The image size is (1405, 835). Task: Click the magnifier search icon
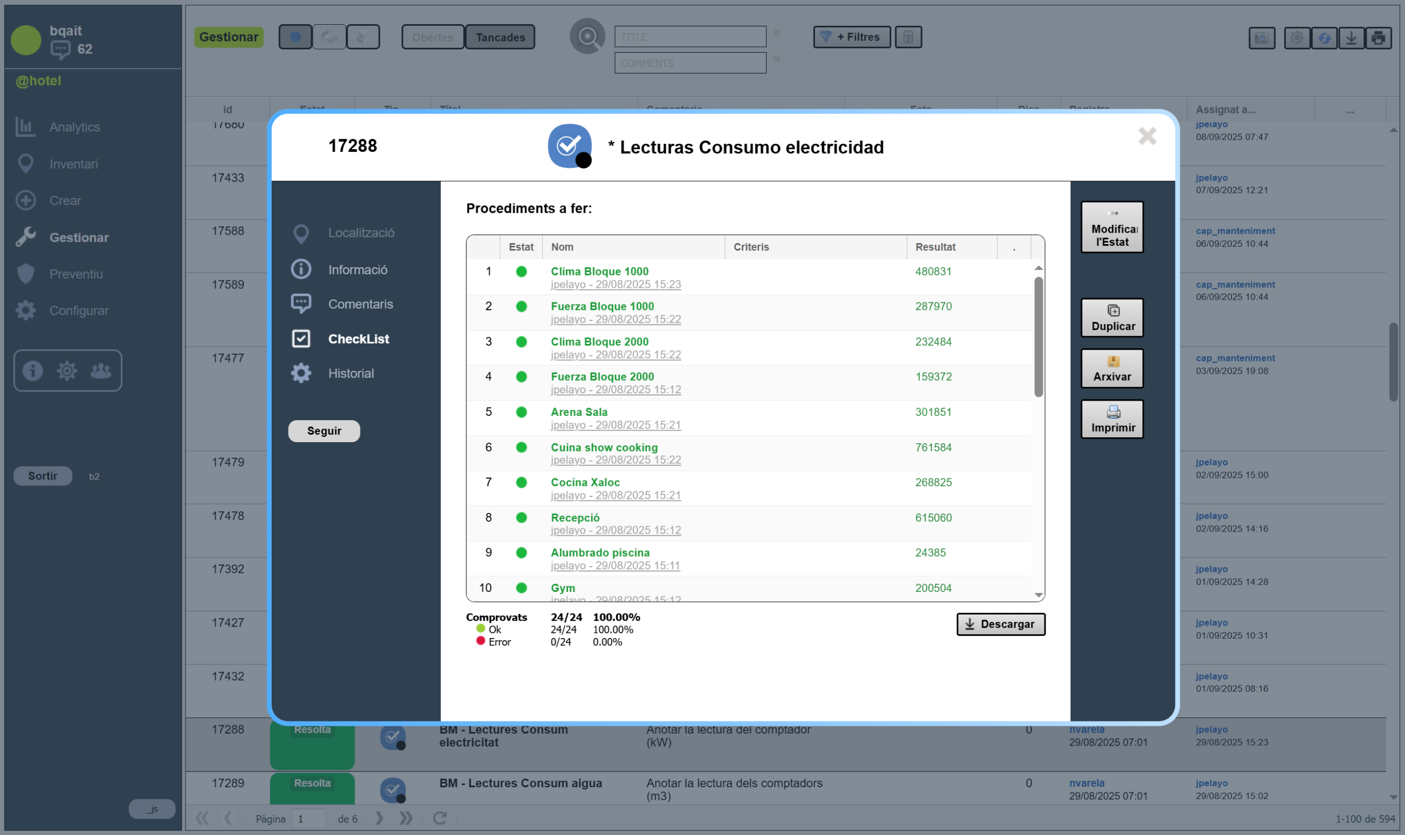[x=587, y=37]
